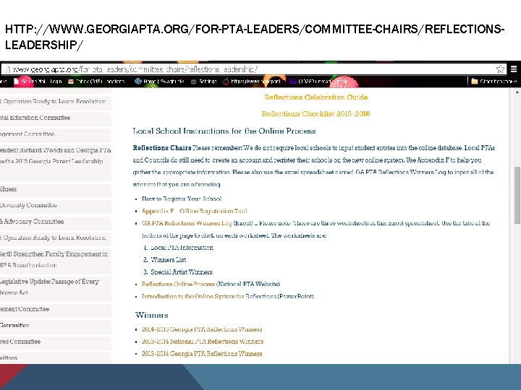Click the page vertical scrollbar thumb
Viewport: 521px width, 390px height.
517,195
